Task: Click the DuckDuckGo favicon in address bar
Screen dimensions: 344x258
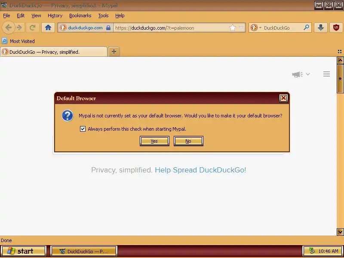Action: click(63, 28)
